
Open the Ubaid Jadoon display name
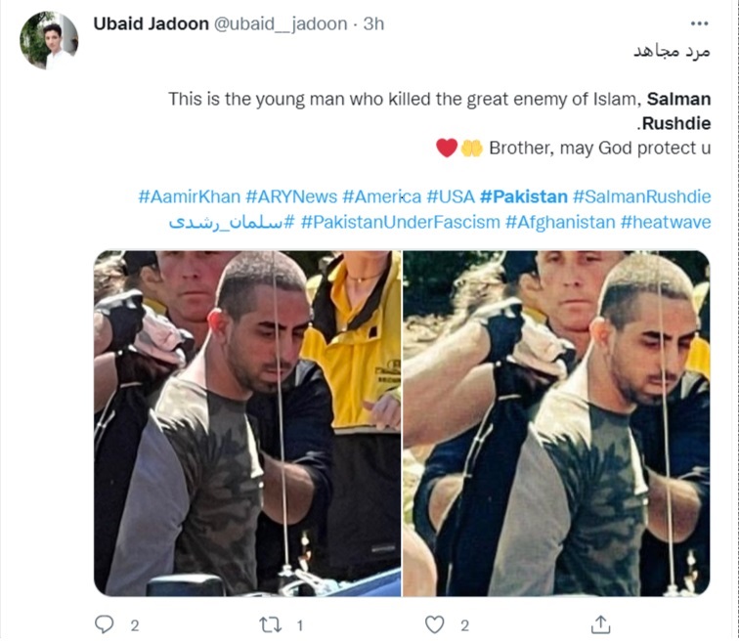click(x=151, y=23)
